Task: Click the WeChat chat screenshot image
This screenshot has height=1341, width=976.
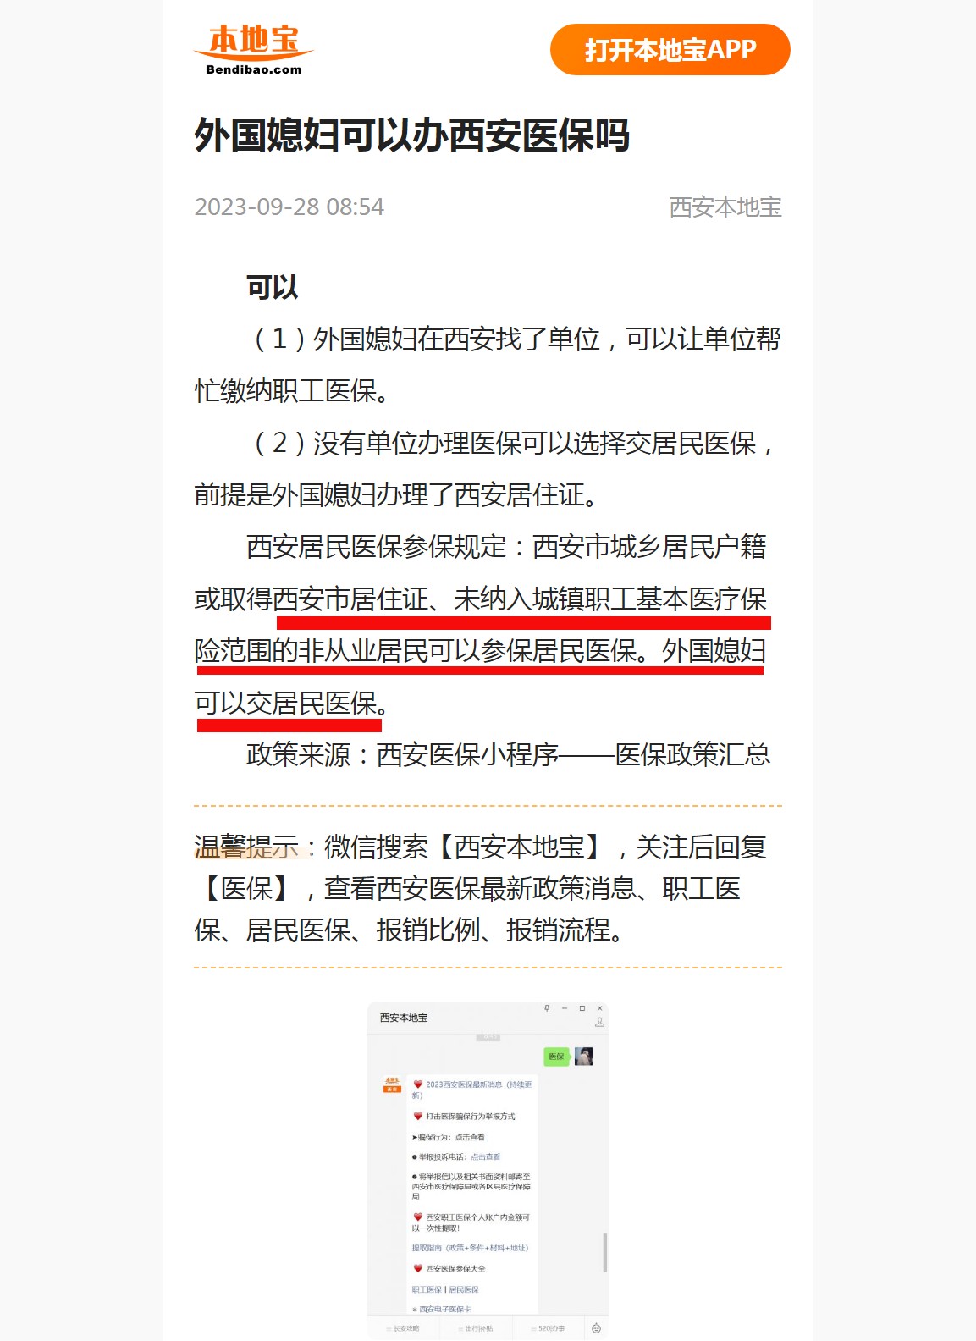Action: tap(488, 1170)
